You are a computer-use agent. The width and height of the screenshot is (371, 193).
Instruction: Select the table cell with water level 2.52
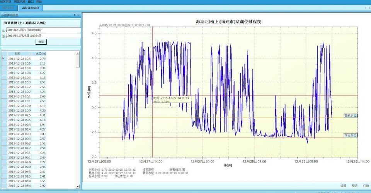[39, 143]
